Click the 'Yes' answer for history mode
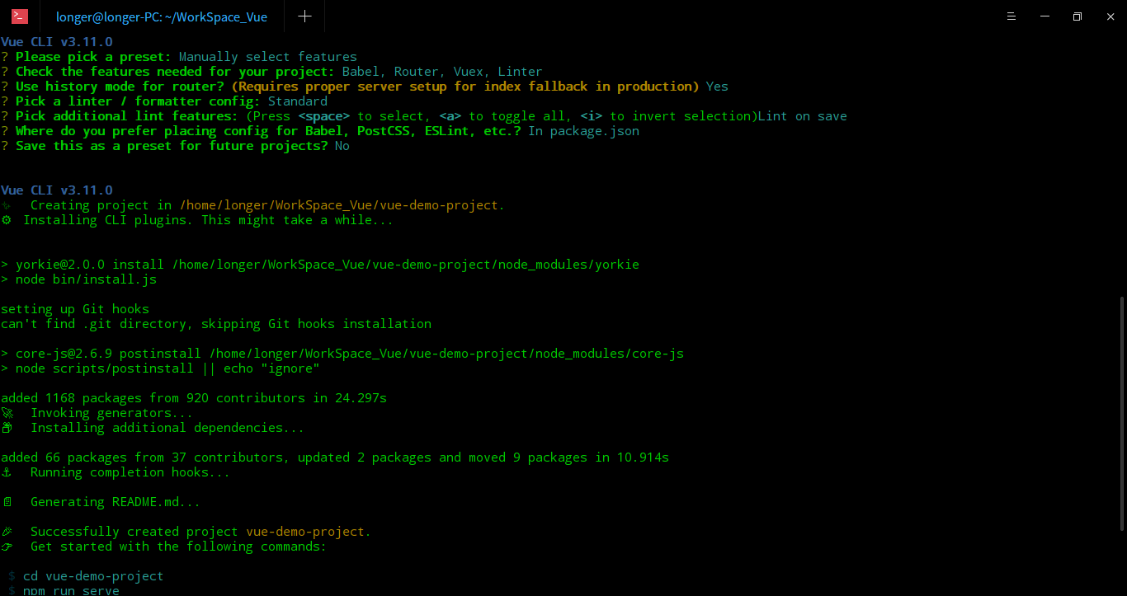 [x=717, y=87]
